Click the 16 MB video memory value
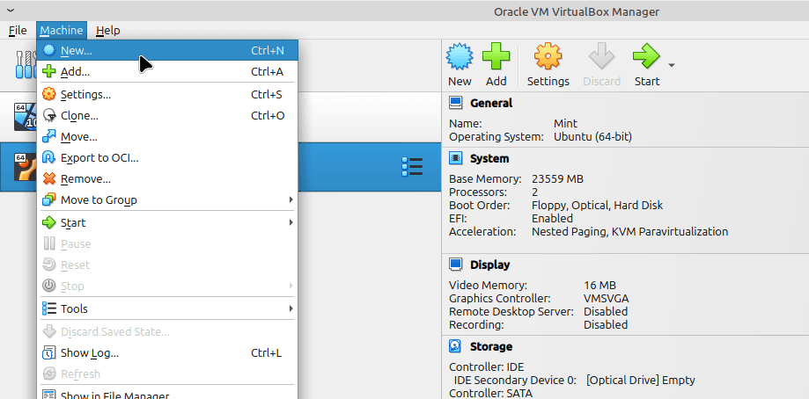809x399 pixels. click(599, 286)
